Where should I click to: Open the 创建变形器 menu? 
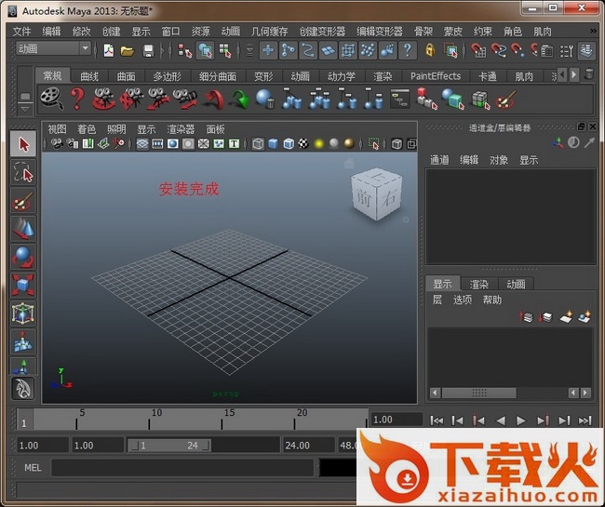click(x=322, y=32)
